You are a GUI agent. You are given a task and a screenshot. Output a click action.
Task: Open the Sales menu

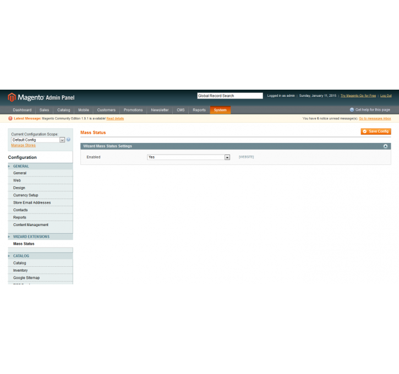coord(44,110)
